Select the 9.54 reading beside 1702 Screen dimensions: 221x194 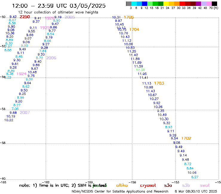174,138
